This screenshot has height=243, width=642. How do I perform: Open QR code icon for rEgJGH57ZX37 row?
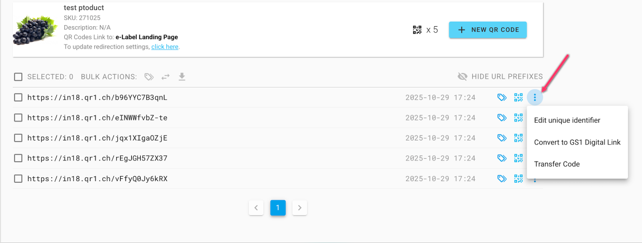(519, 158)
